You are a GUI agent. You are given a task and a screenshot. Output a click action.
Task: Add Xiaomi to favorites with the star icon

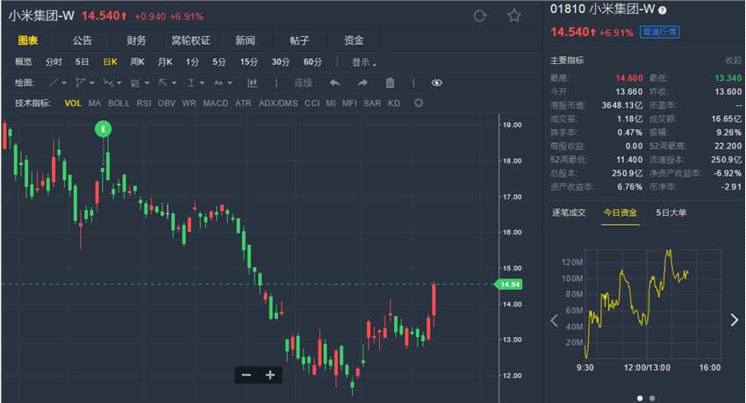(x=513, y=16)
